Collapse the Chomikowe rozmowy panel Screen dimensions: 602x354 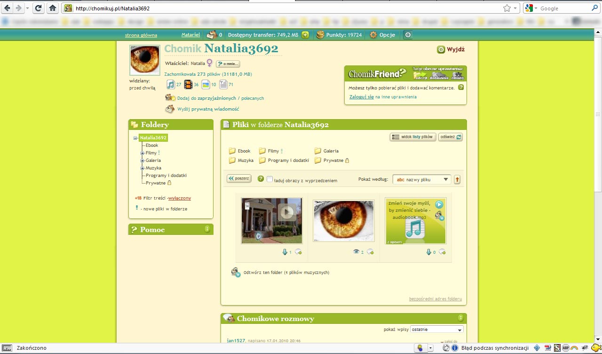pos(461,318)
